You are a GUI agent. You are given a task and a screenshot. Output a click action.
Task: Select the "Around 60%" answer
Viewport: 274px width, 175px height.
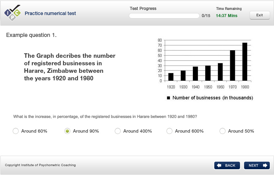[15, 131]
